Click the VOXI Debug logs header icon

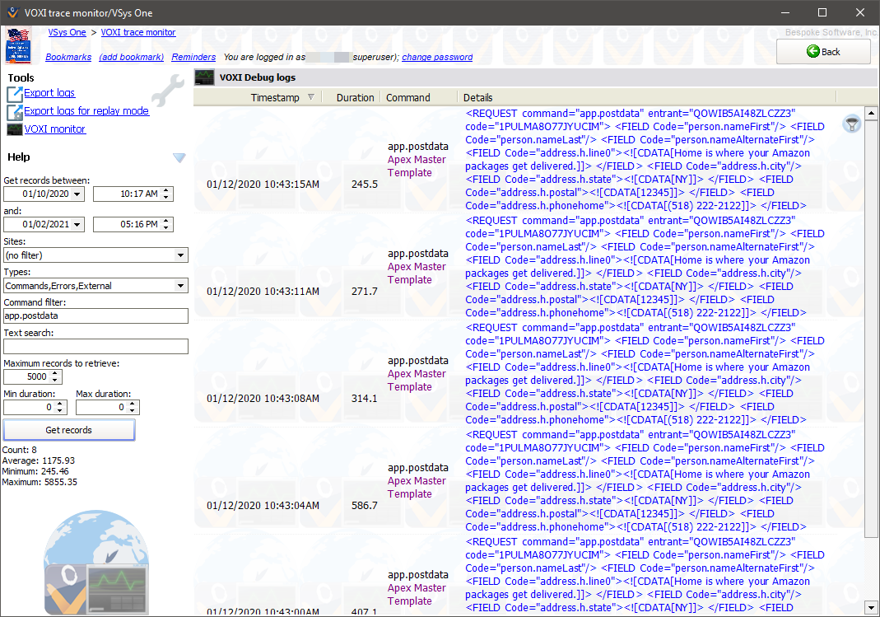click(204, 77)
